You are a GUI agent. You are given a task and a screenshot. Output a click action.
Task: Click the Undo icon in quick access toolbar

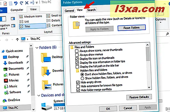tap(16, 3)
